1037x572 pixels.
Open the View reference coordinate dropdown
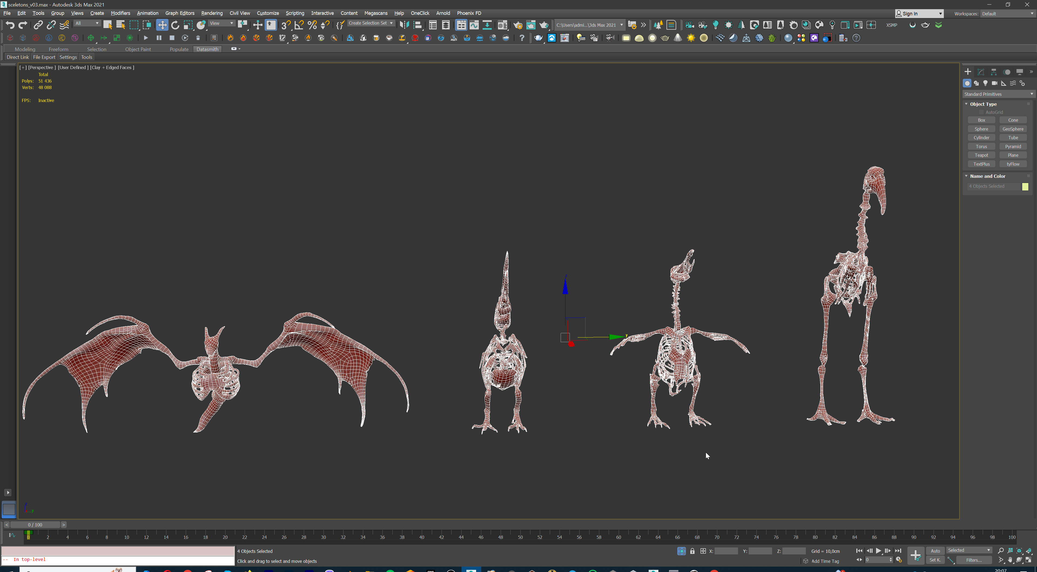221,23
